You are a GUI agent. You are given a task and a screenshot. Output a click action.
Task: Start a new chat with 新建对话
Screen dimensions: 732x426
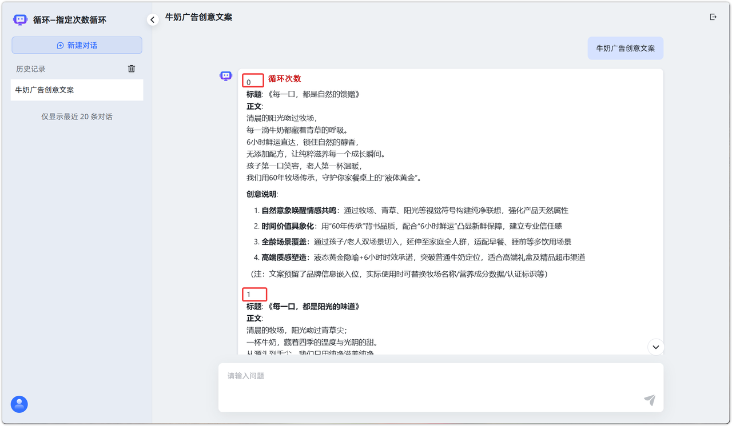pyautogui.click(x=77, y=45)
